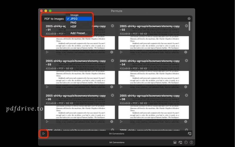Screen dimensions: 235x147
Task: Start converting the copy - 02 card
Action: tap(121, 52)
